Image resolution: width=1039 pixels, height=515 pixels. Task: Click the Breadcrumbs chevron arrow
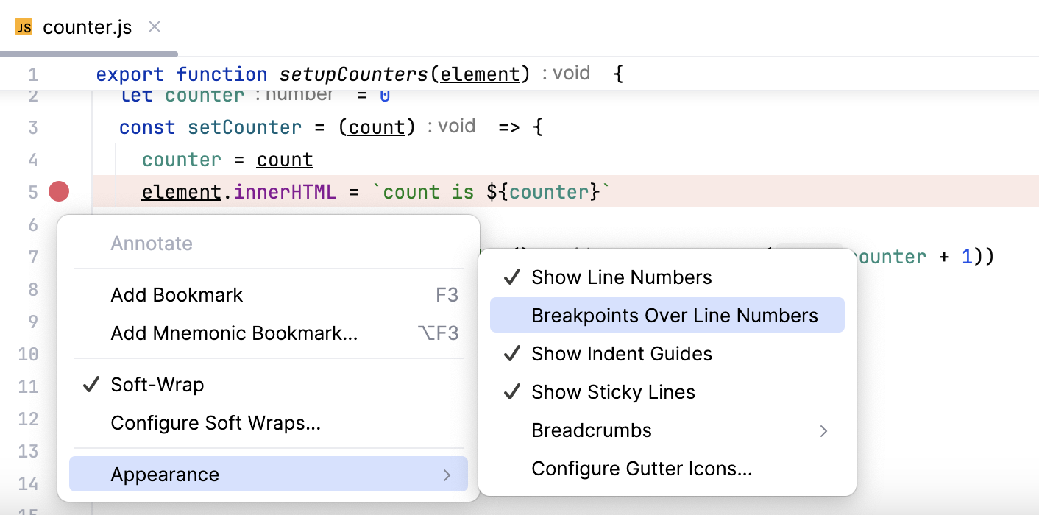coord(823,431)
